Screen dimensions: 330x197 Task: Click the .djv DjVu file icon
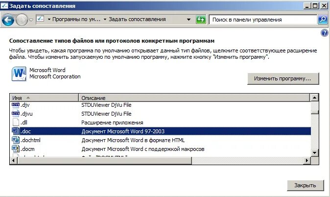pos(16,105)
